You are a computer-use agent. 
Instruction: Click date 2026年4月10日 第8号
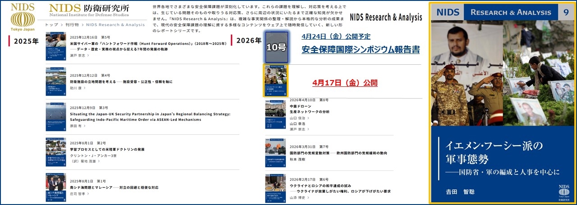click(x=309, y=100)
